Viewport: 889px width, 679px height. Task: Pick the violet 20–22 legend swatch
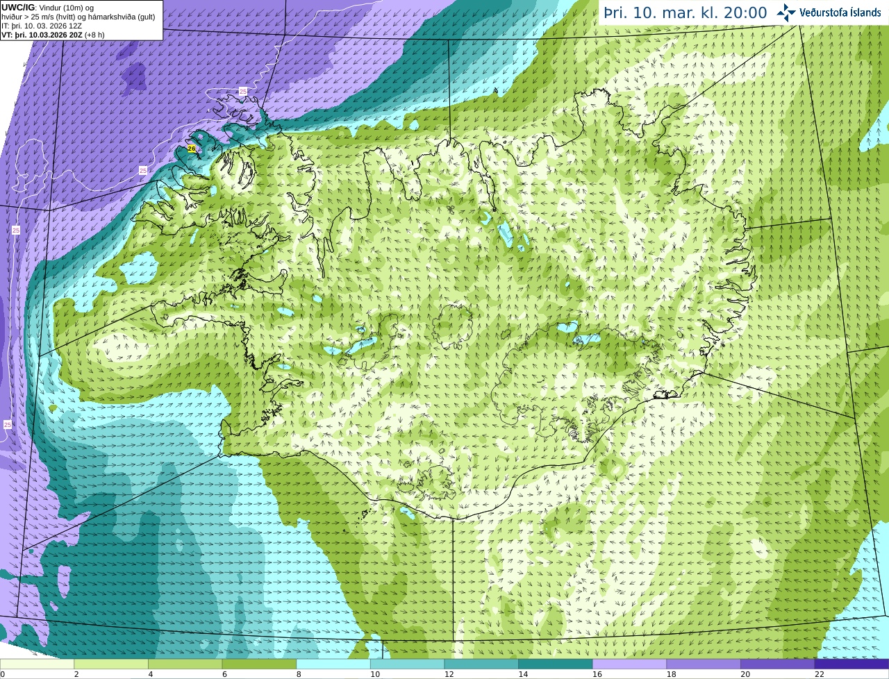[778, 664]
